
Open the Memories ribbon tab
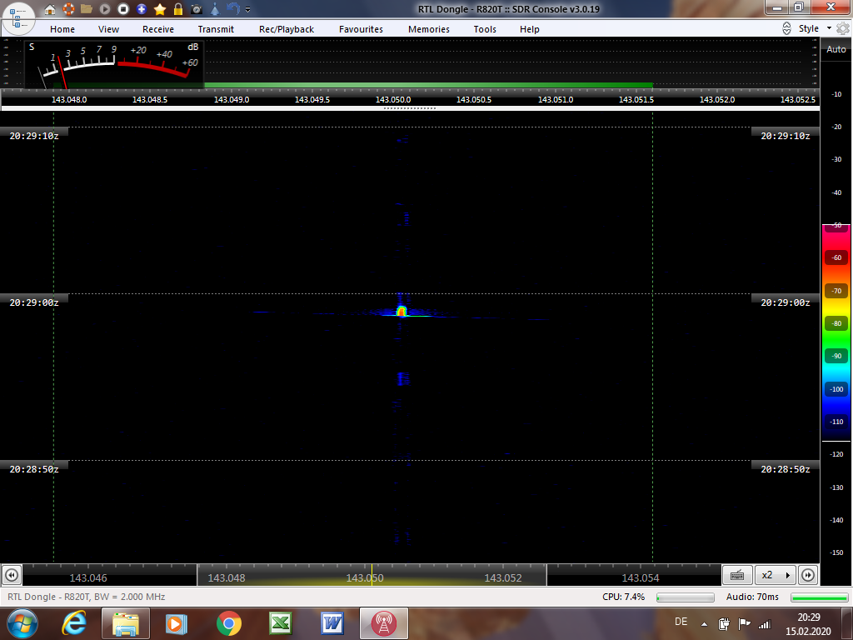(x=429, y=29)
